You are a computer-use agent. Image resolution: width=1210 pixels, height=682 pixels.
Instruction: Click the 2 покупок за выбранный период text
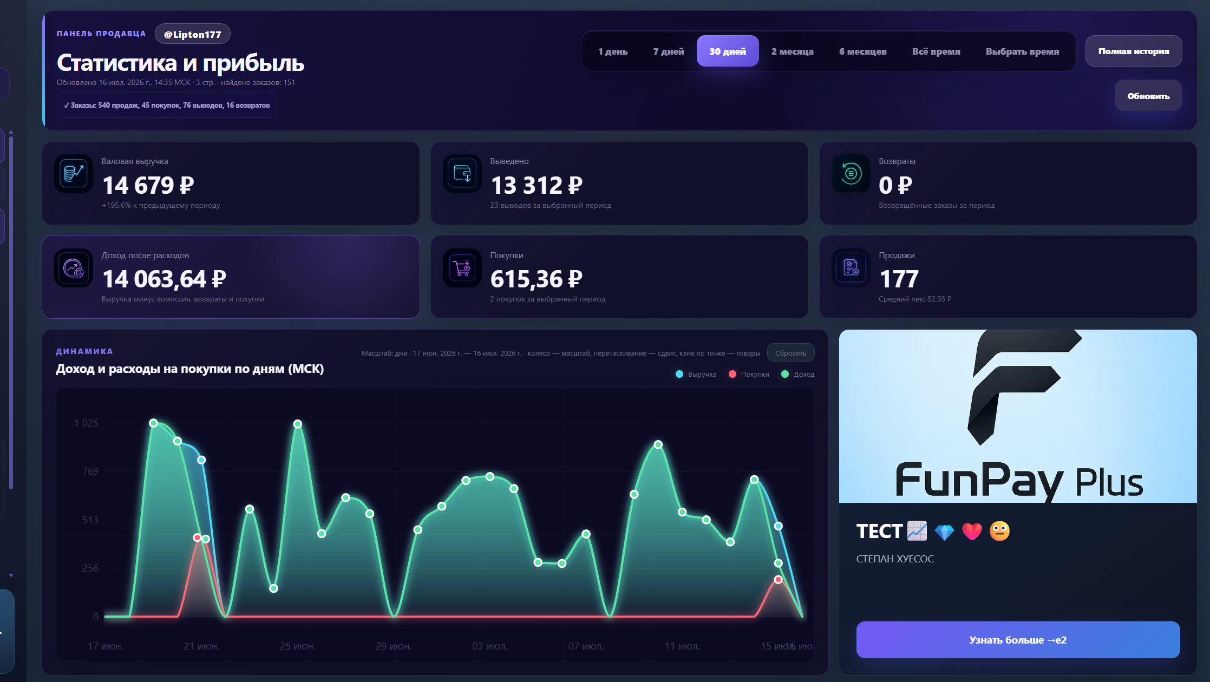pyautogui.click(x=548, y=299)
